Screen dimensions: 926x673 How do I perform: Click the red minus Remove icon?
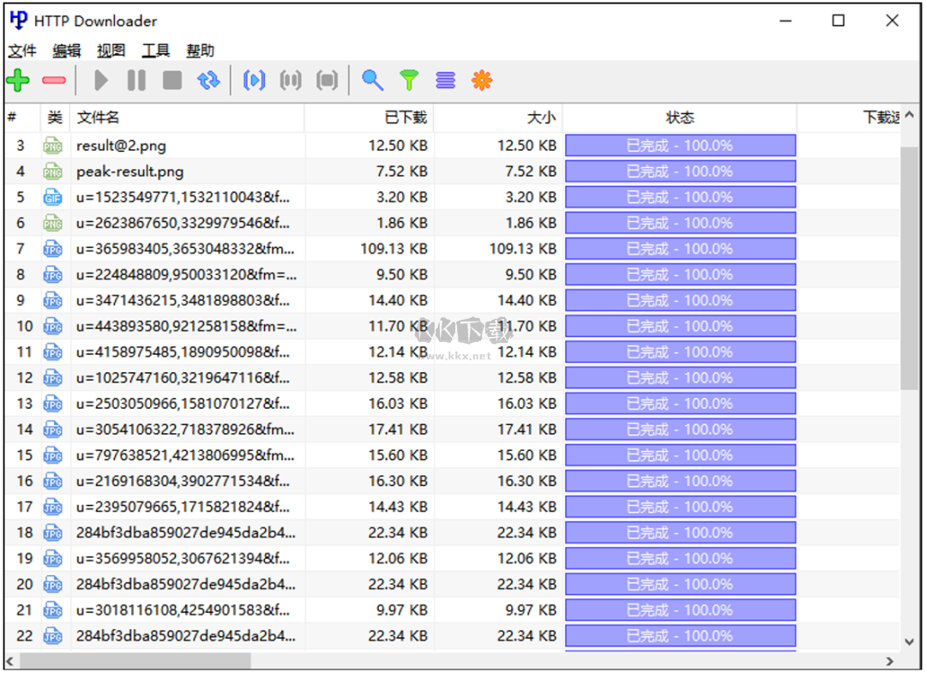pos(54,81)
